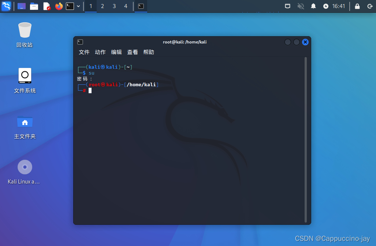Image resolution: width=376 pixels, height=246 pixels.
Task: Open the terminal emulator panel launcher
Action: tap(70, 6)
